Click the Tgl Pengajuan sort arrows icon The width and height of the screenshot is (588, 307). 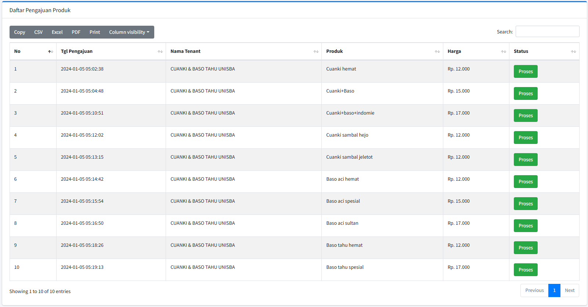point(160,52)
